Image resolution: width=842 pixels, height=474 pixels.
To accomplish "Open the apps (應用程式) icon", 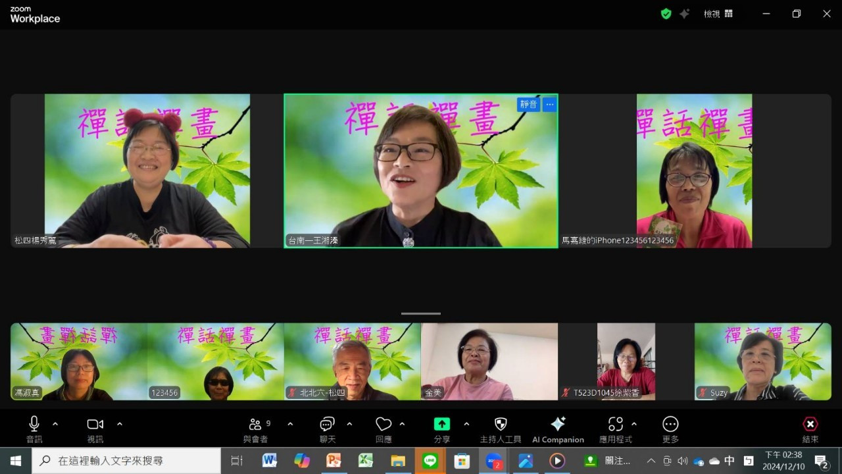I will pyautogui.click(x=615, y=425).
